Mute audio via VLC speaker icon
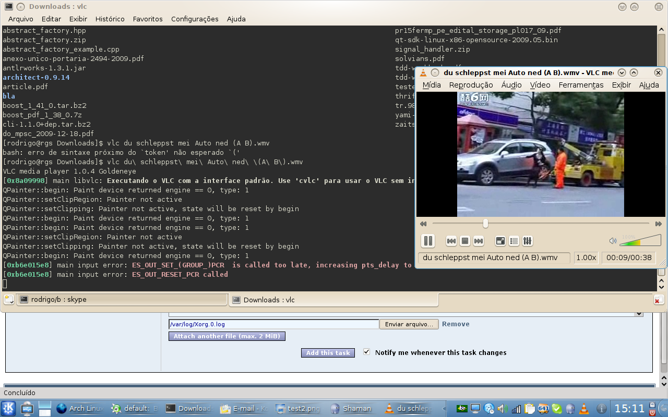The width and height of the screenshot is (668, 417). (x=613, y=241)
